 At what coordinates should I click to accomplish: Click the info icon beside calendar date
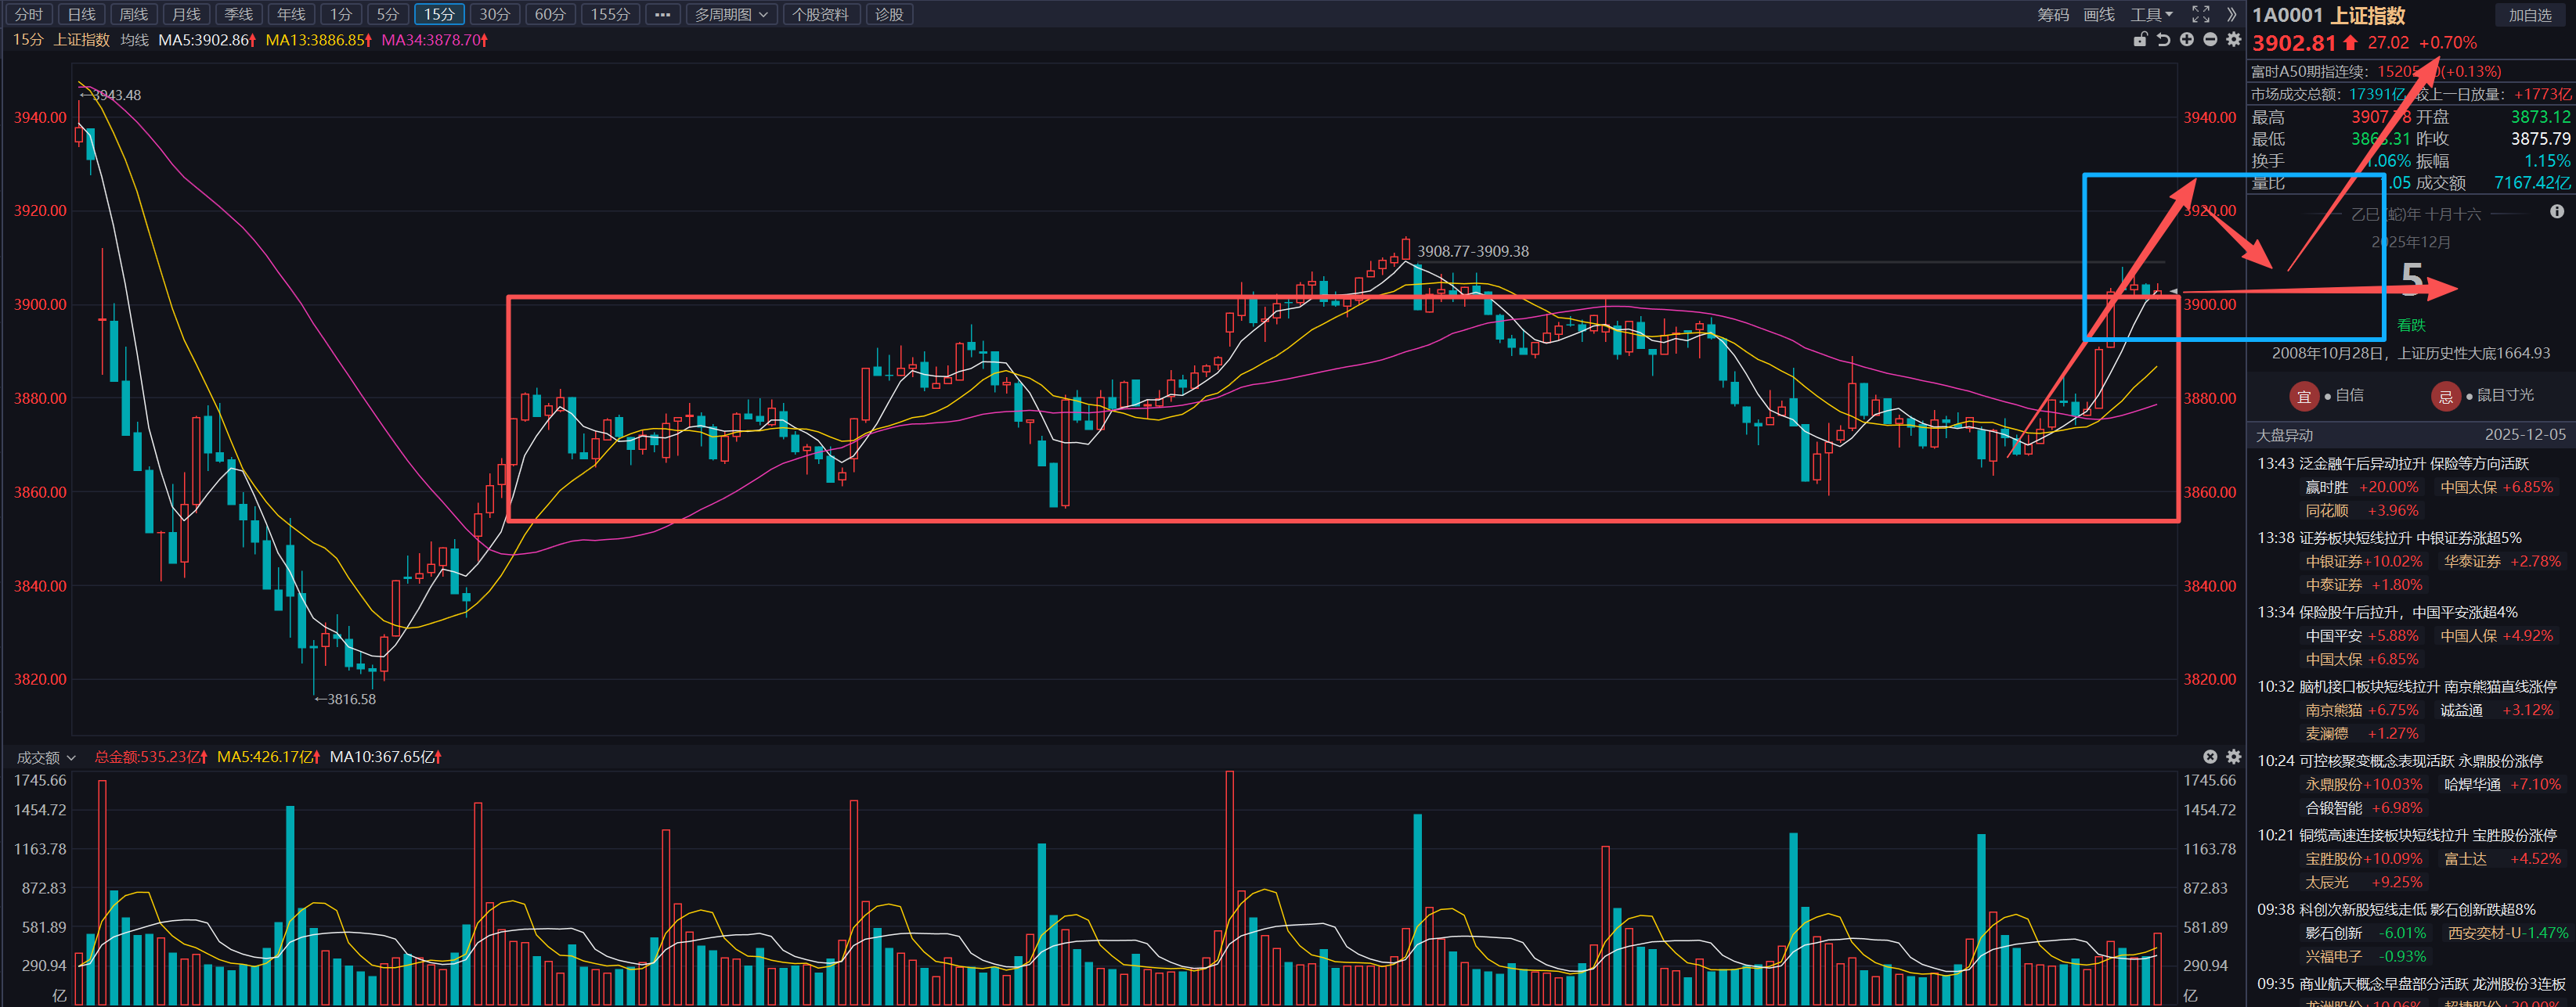2556,212
